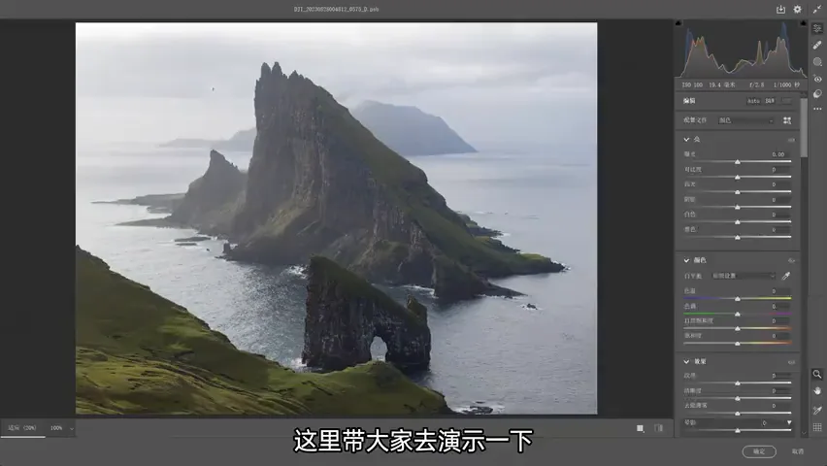Click the 色温 temperature slider handle
Screen dimensions: 827x466
point(738,299)
